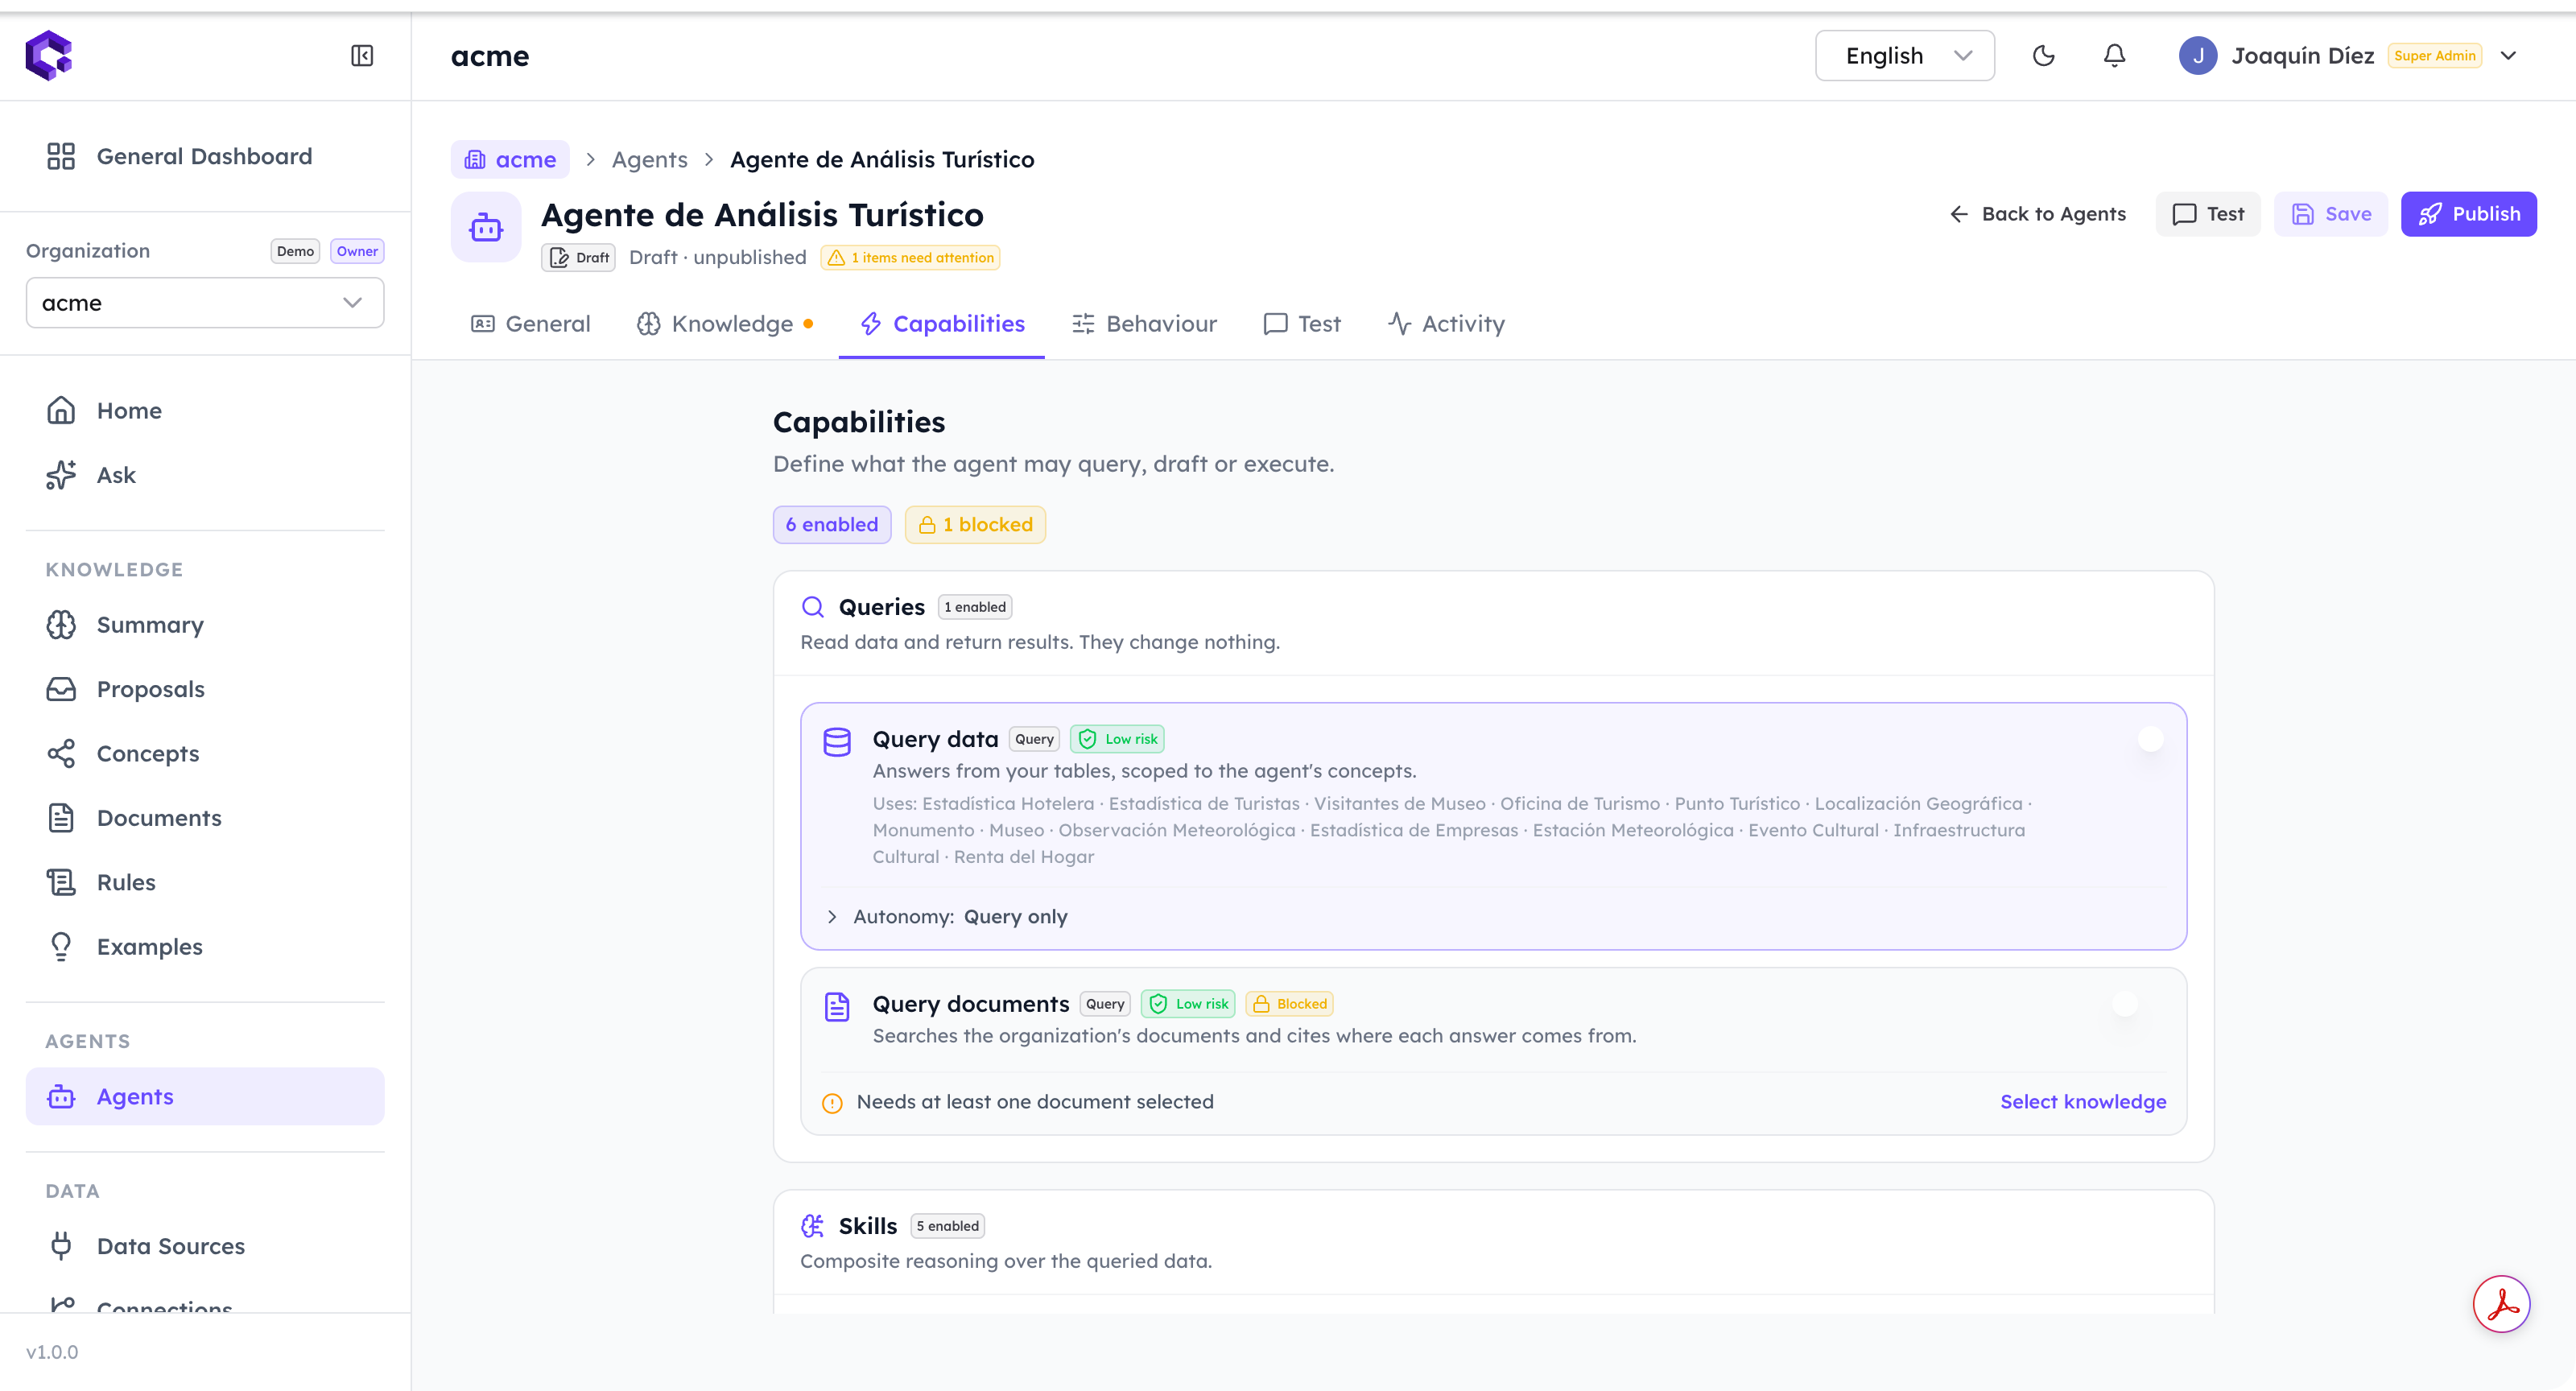
Task: Open Proposals in the sidebar
Action: (x=205, y=689)
